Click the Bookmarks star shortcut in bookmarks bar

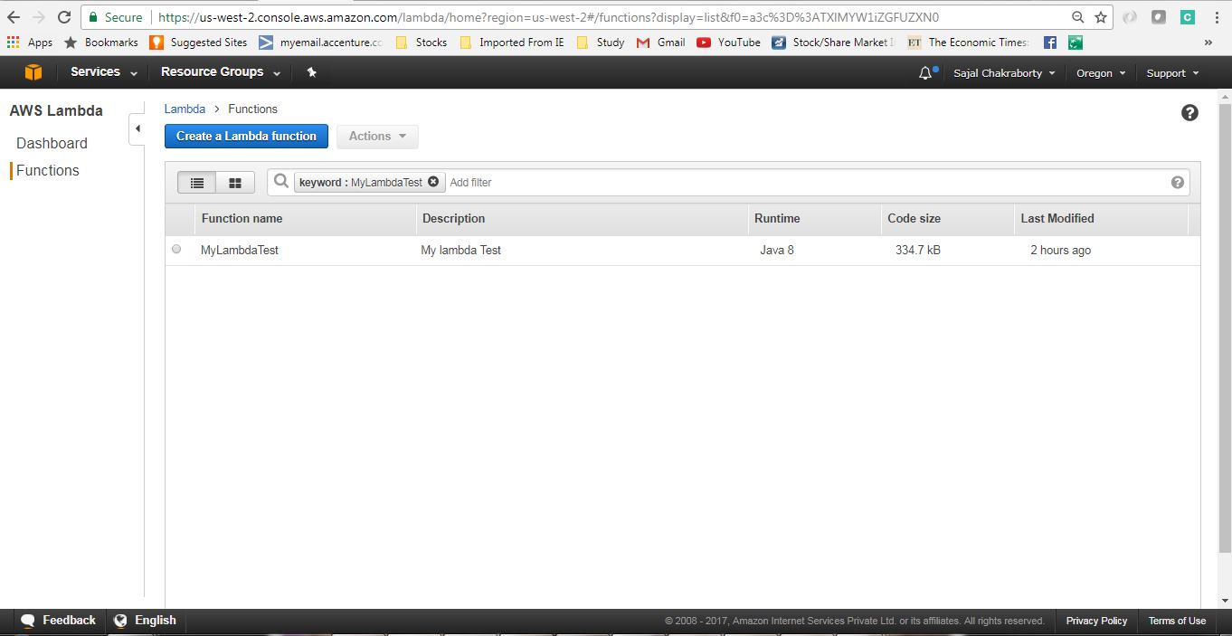pos(100,43)
